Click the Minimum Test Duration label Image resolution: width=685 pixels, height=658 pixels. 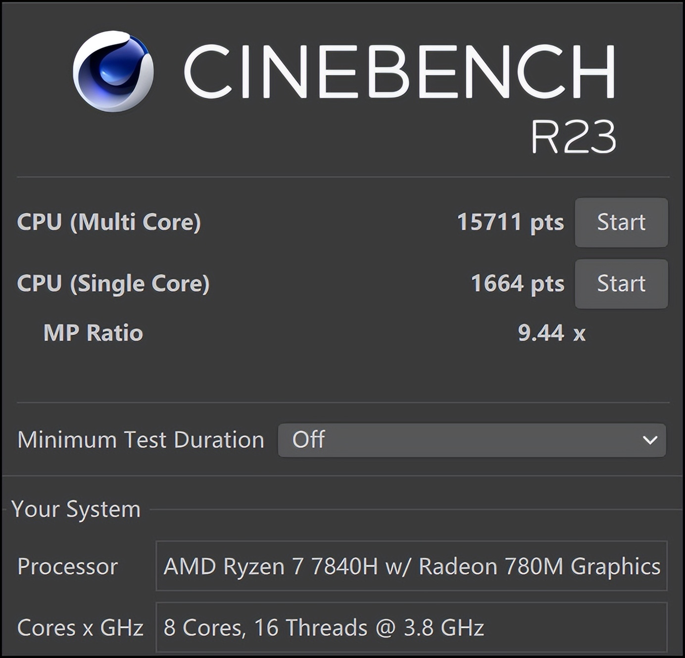click(x=141, y=440)
